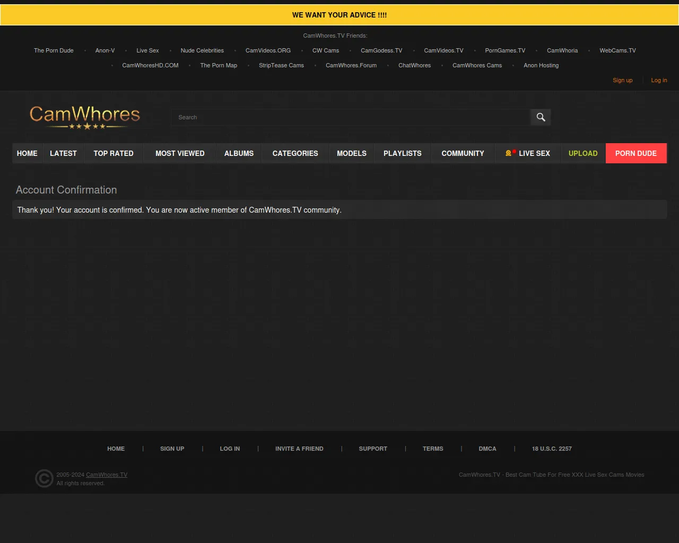Open the Live Sex webcam menu item
Viewport: 679px width, 543px height.
pos(528,153)
